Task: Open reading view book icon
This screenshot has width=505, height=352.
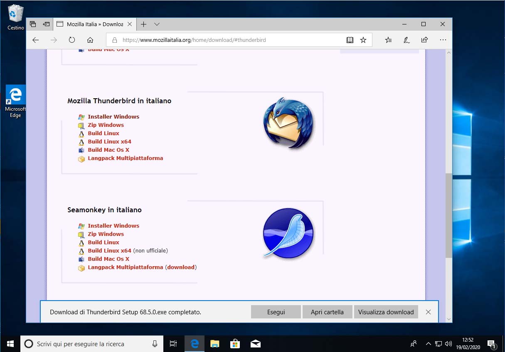Action: click(350, 40)
